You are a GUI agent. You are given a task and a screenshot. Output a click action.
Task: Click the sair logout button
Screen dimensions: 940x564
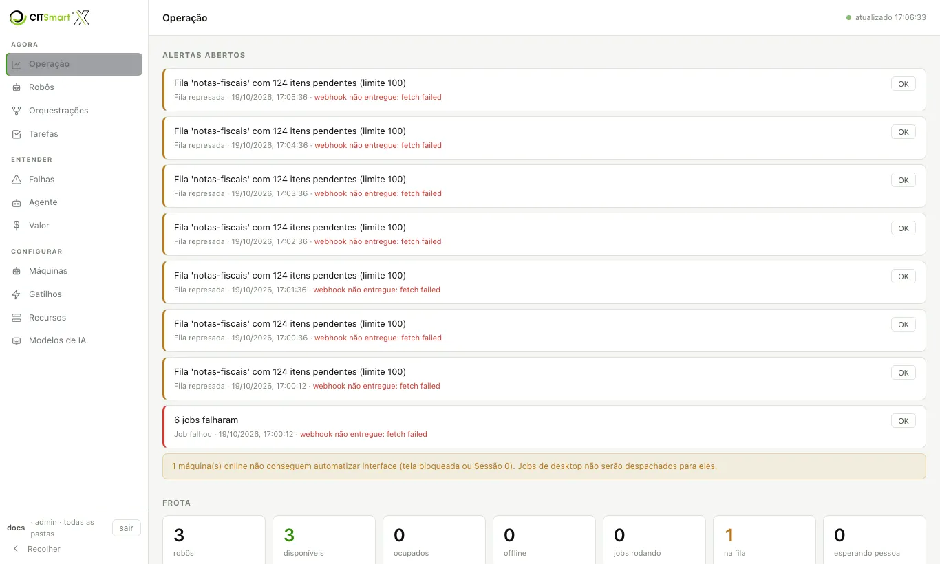click(x=127, y=528)
